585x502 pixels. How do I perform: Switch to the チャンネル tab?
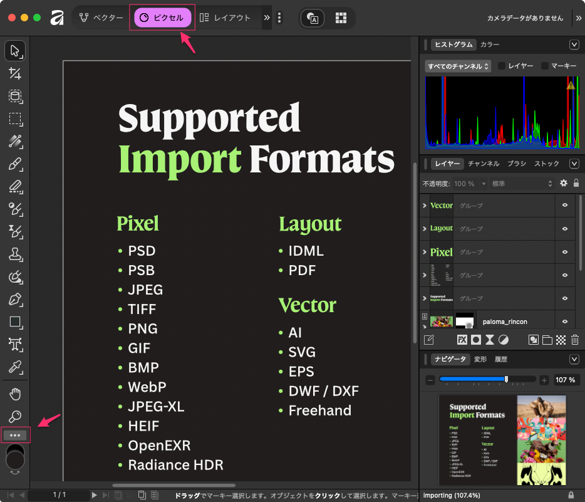point(484,164)
